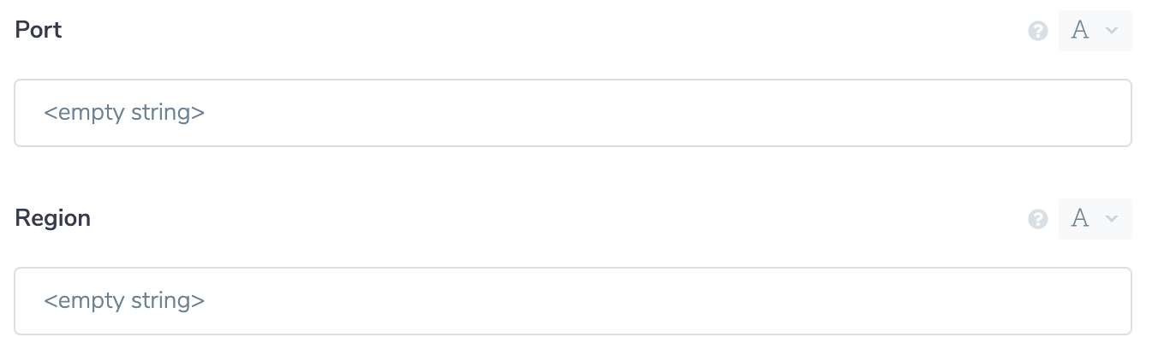Click the <empty string> placeholder under Port
Image resolution: width=1158 pixels, height=349 pixels.
[x=124, y=113]
